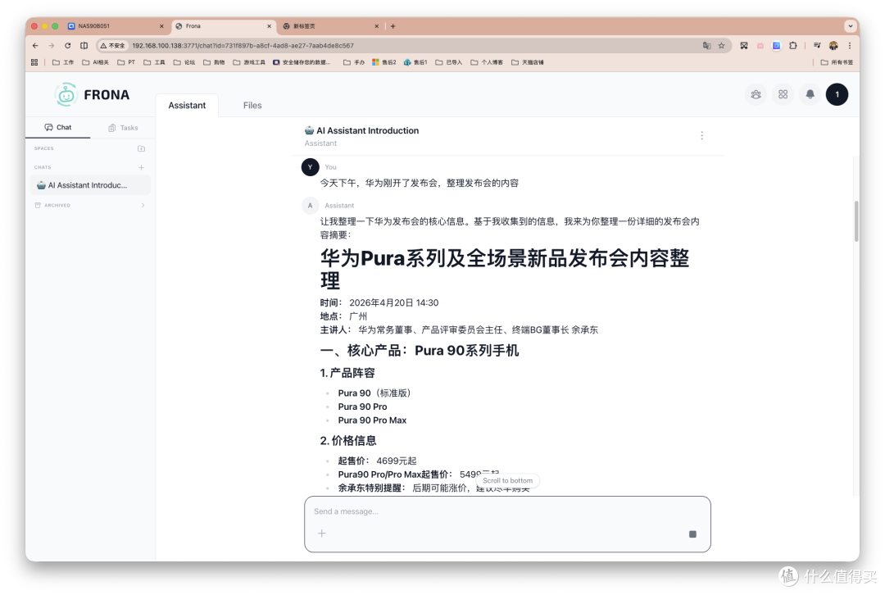Click the Frona robot logo
Image resolution: width=885 pixels, height=595 pixels.
click(x=66, y=94)
